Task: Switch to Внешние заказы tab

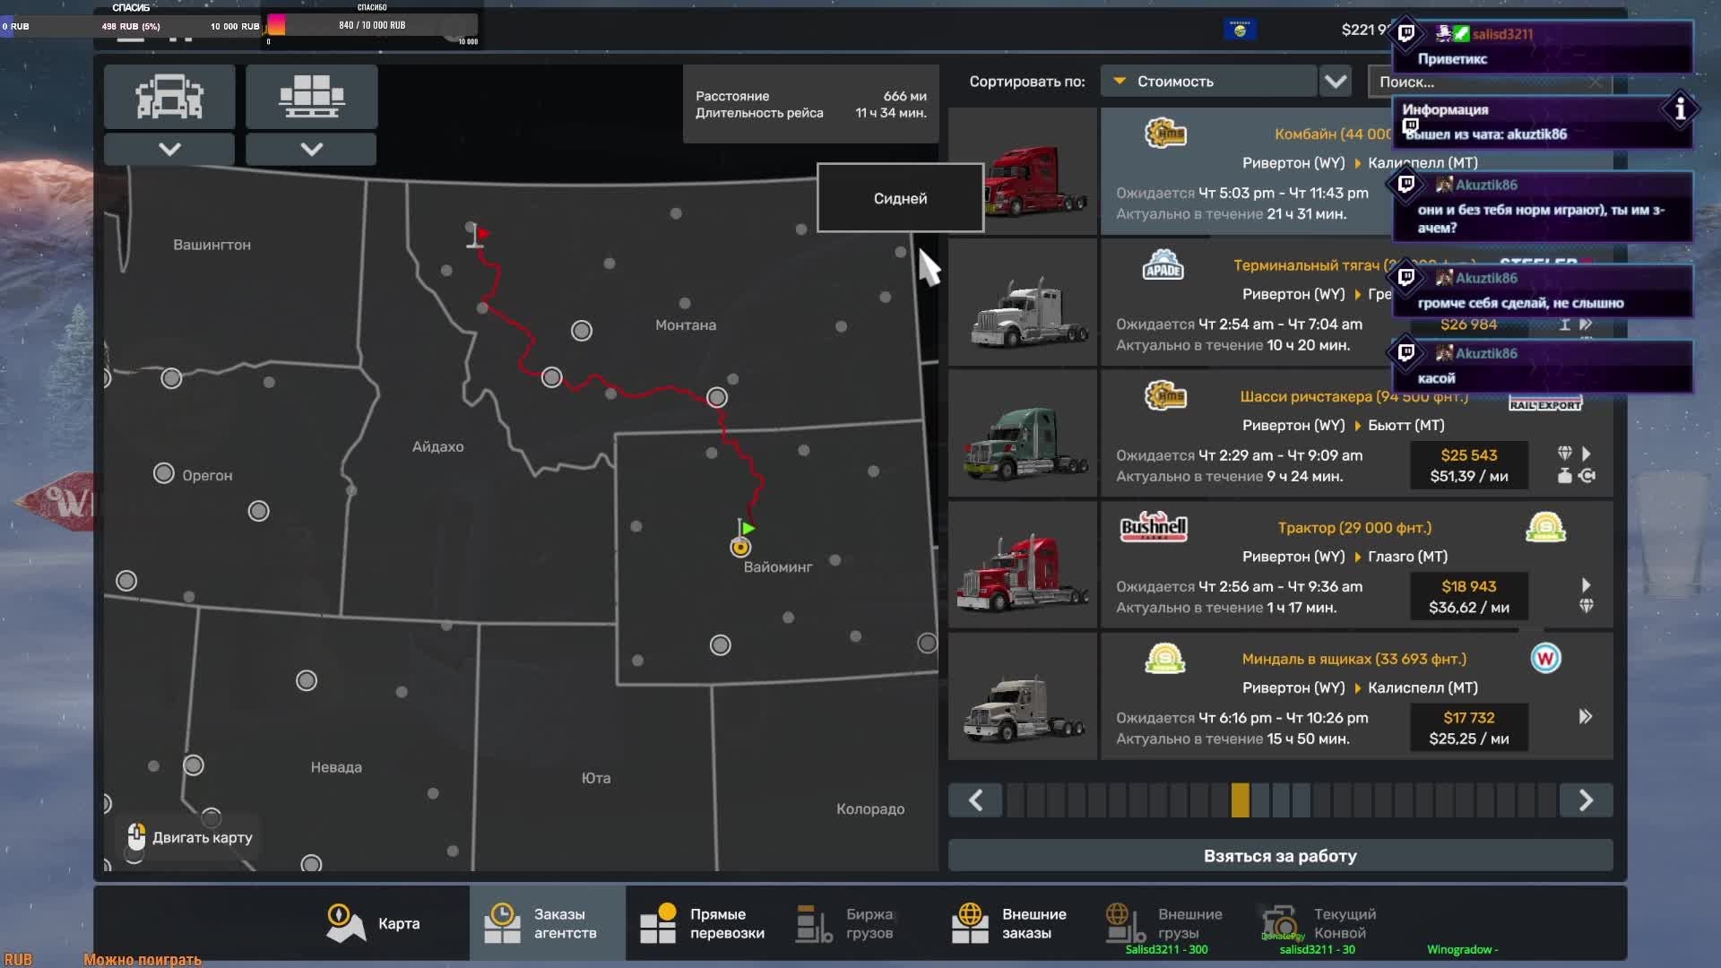Action: click(1010, 923)
